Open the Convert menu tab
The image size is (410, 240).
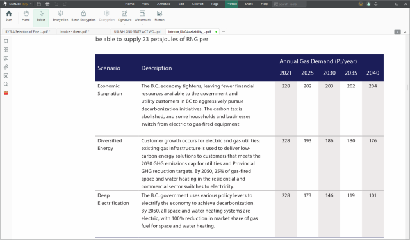point(198,4)
